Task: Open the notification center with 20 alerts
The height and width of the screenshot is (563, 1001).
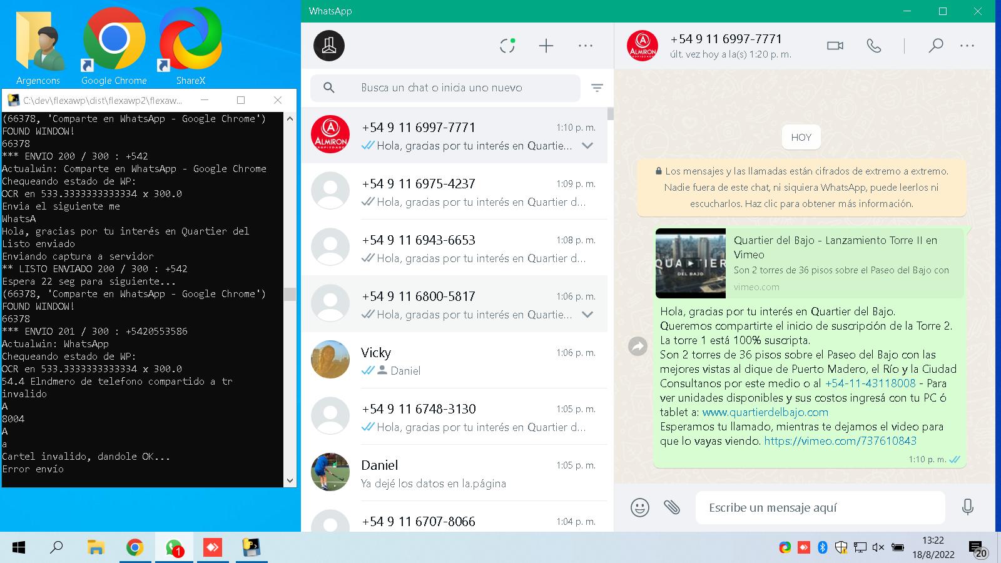Action: 978,549
